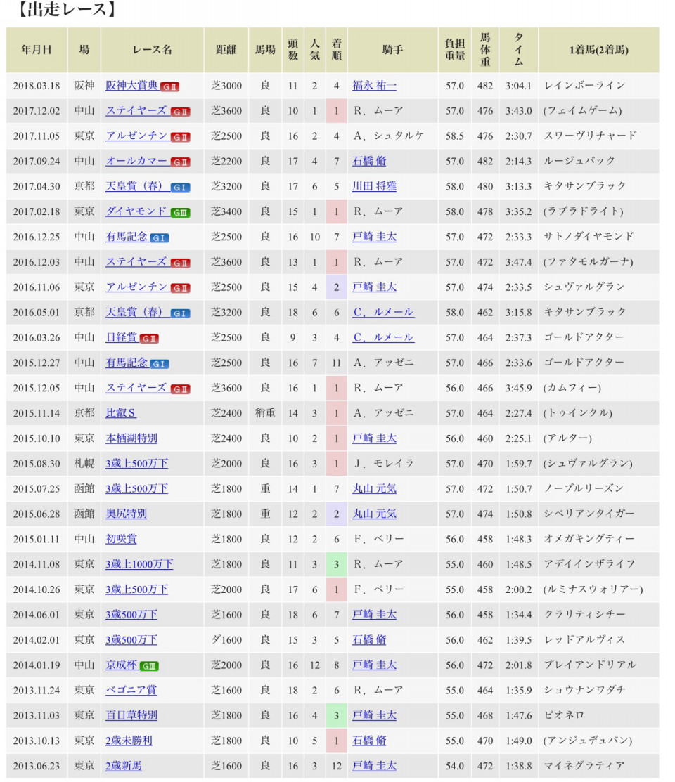
Task: Open the 本栖湖特別 race link
Action: click(x=131, y=438)
